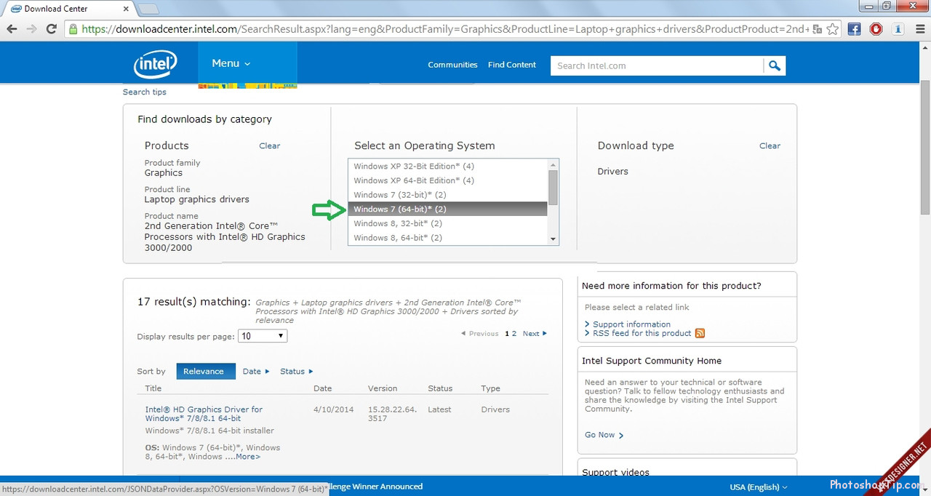
Task: Click the Graphics product family value
Action: tap(163, 173)
